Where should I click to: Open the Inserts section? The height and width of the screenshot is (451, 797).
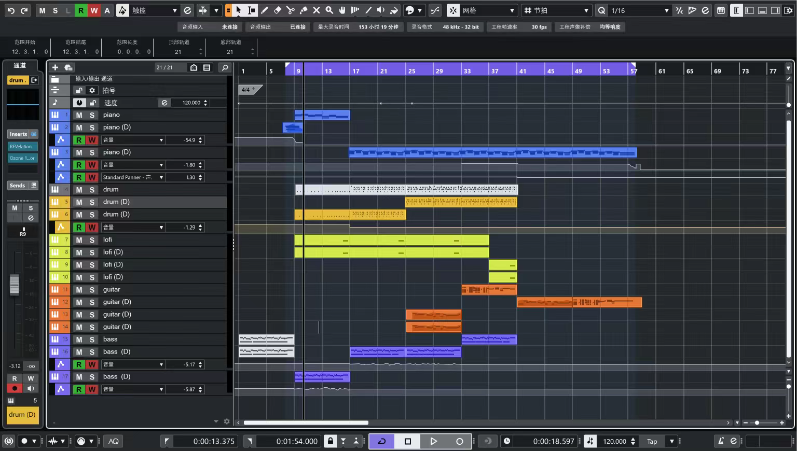tap(23, 134)
